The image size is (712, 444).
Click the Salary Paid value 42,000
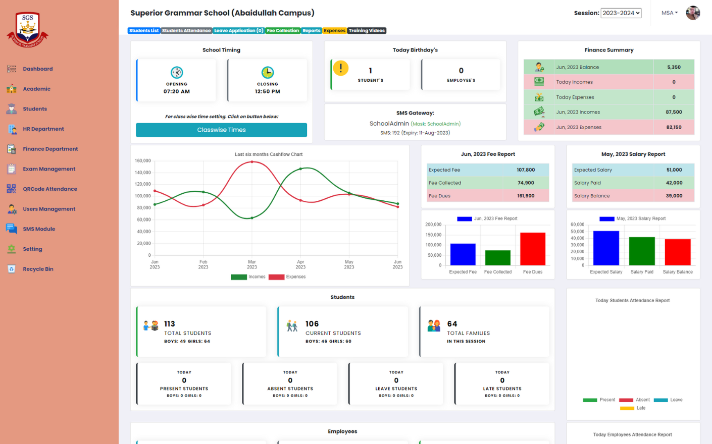(x=674, y=183)
